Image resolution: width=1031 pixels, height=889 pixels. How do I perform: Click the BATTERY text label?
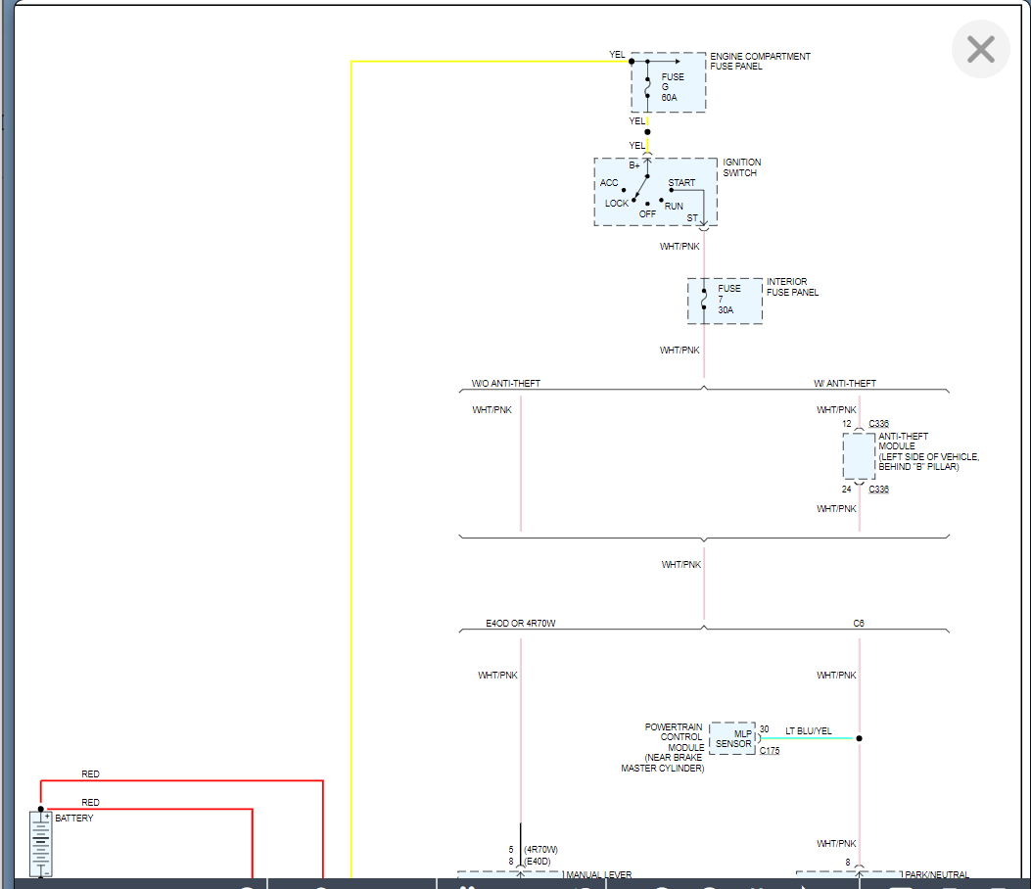click(x=74, y=819)
